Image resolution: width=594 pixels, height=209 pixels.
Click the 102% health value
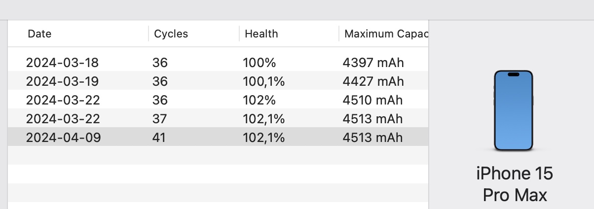[x=259, y=100]
